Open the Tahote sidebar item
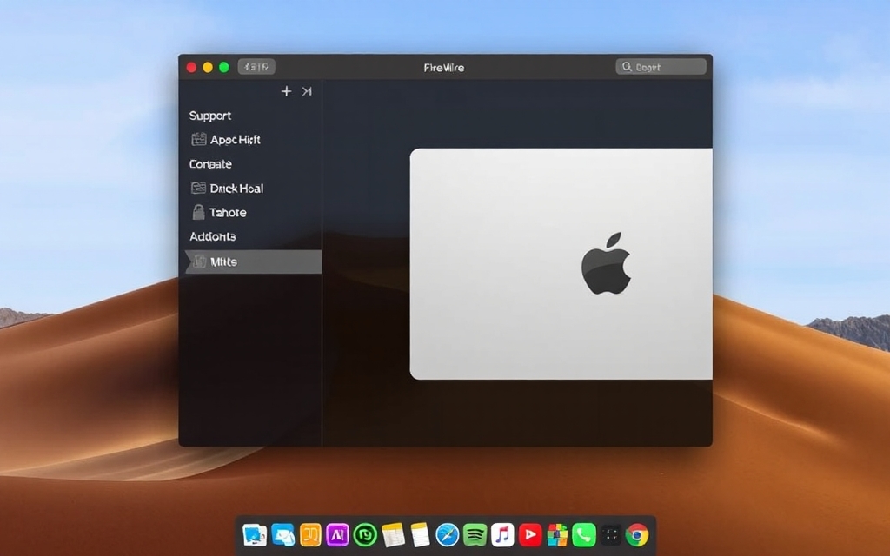 coord(219,213)
